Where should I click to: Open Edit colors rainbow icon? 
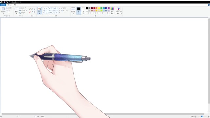112,9
